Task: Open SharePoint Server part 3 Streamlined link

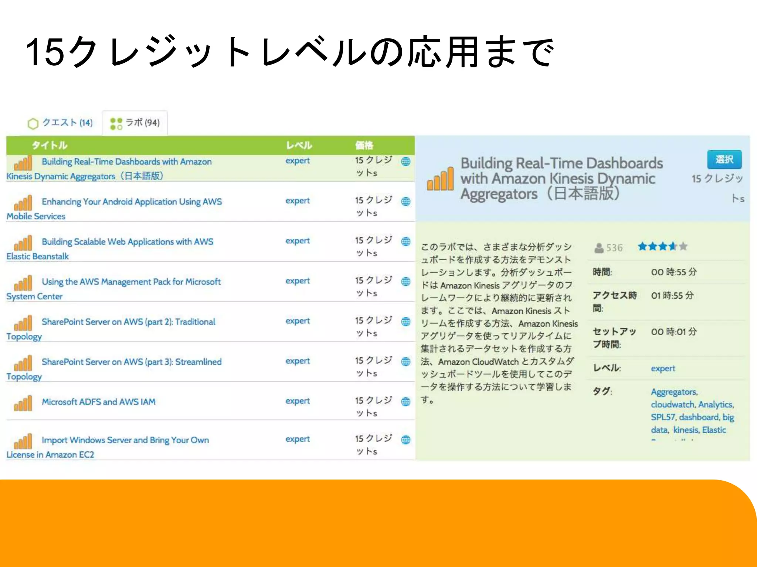Action: pos(114,369)
